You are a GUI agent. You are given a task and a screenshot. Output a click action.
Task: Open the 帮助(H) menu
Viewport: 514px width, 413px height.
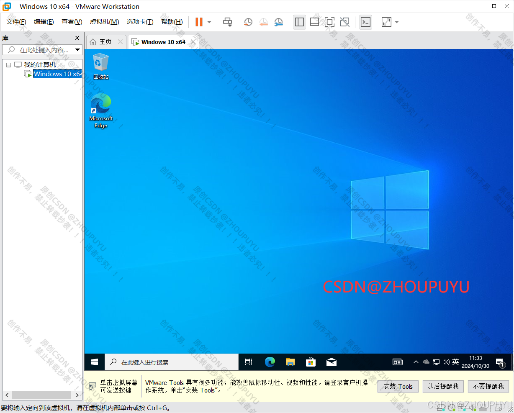pyautogui.click(x=172, y=22)
